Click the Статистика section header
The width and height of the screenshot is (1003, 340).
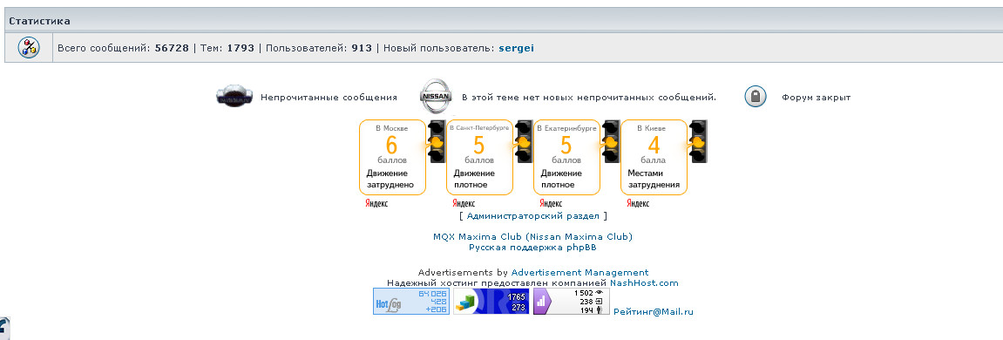click(x=40, y=21)
